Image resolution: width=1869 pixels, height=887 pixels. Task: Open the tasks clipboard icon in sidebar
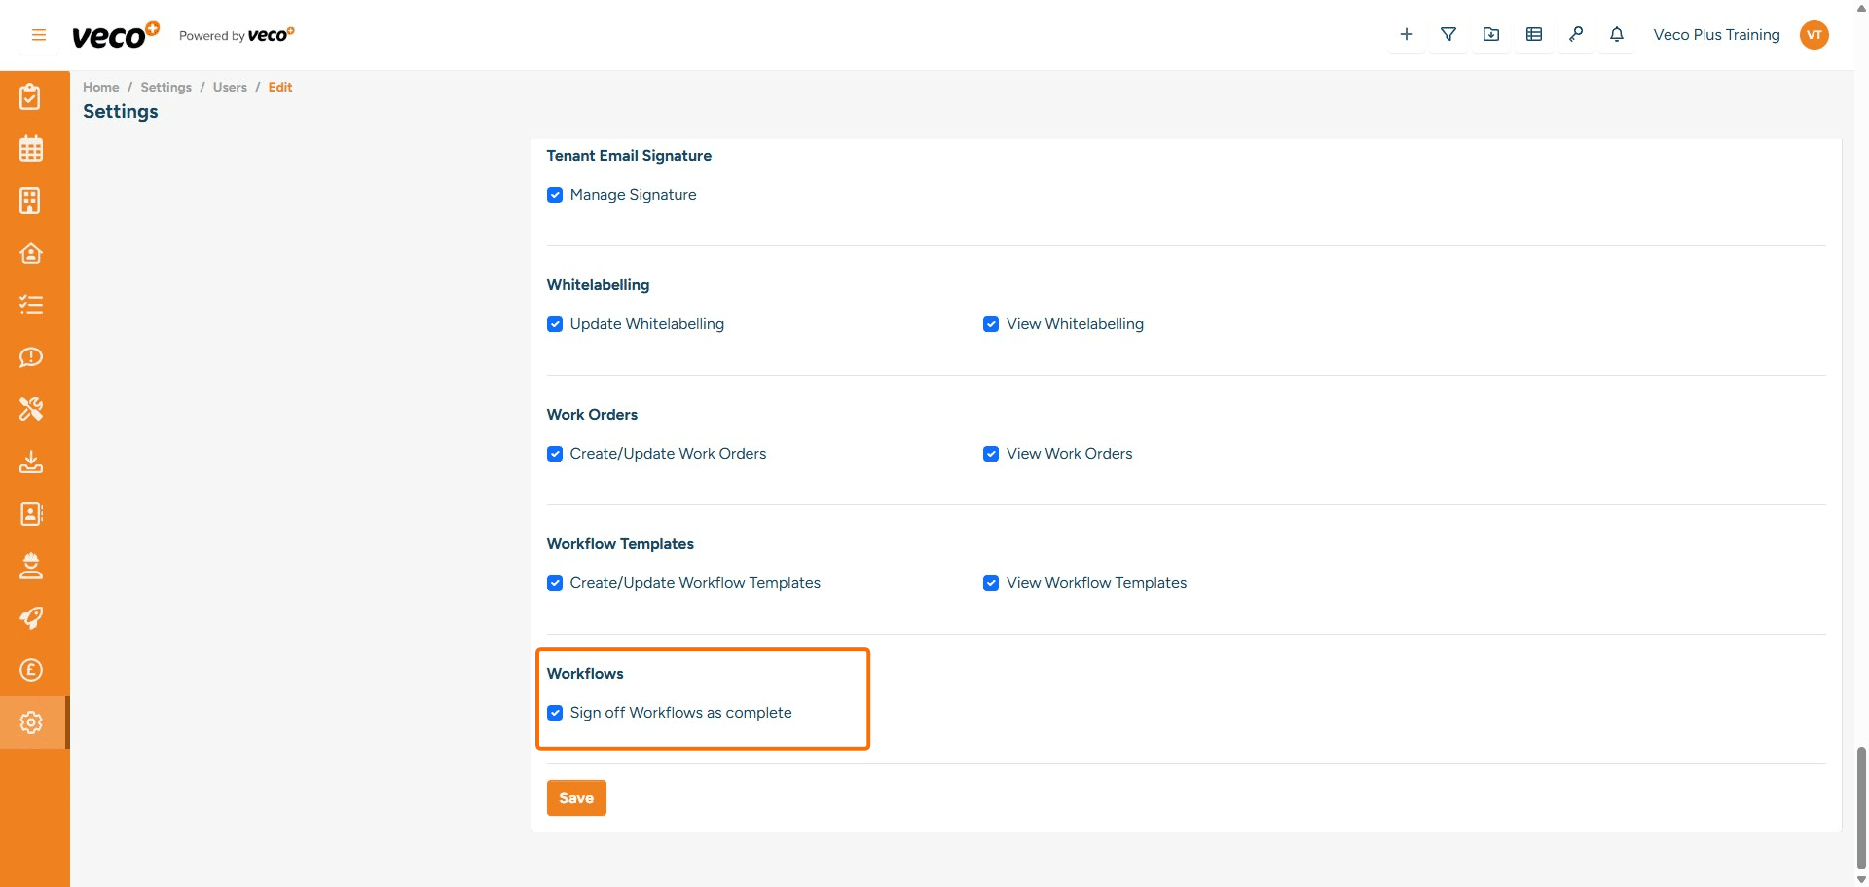coord(31,96)
